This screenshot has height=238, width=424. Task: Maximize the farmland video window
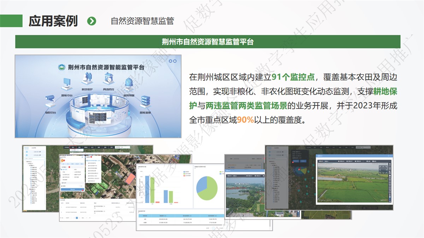388,155
